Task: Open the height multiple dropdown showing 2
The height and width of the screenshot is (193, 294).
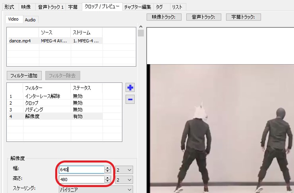Action: point(124,180)
